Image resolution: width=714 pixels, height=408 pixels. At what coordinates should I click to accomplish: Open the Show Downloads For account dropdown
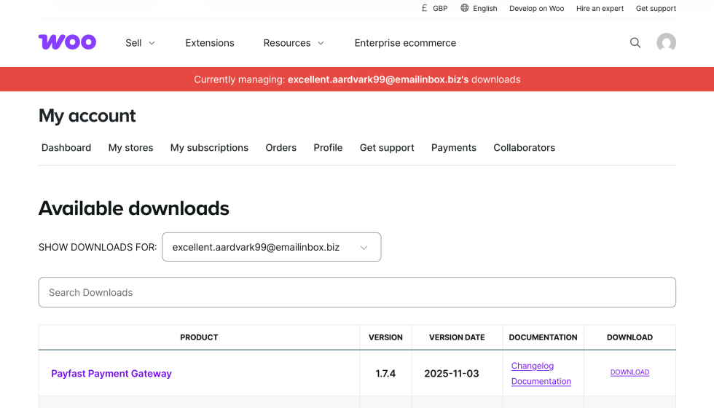(271, 247)
